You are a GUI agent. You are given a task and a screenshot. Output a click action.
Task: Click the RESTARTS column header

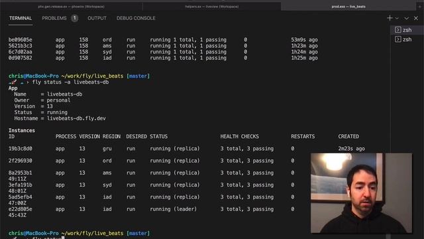303,136
